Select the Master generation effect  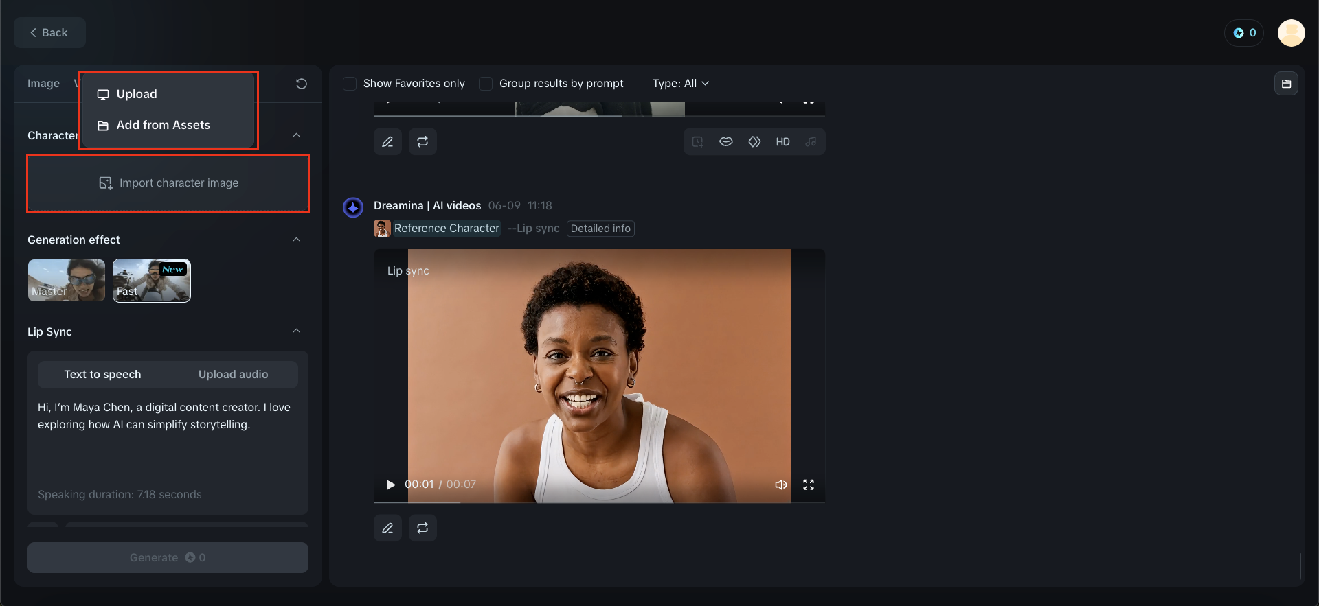point(67,281)
